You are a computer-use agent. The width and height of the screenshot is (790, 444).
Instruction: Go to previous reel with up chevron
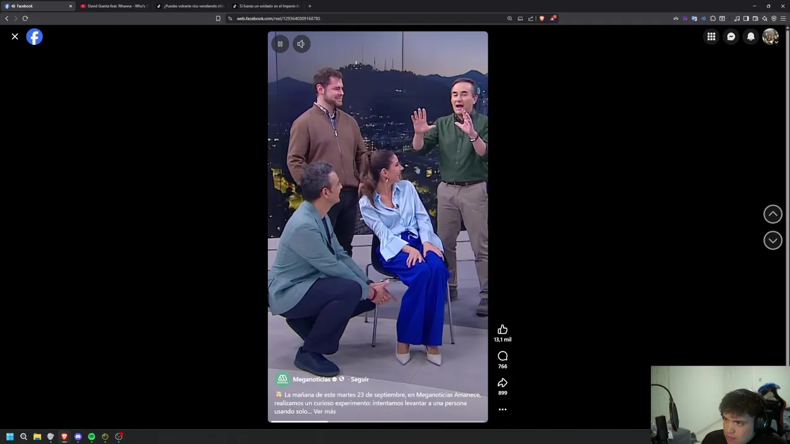773,214
